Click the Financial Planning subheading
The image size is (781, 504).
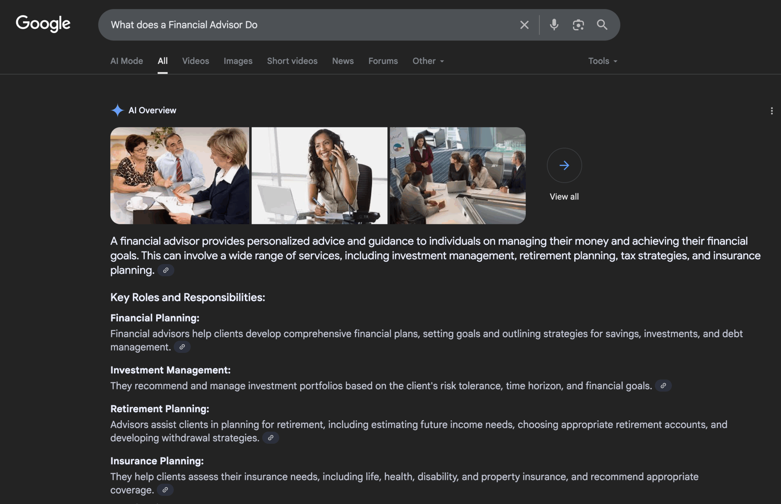(155, 318)
